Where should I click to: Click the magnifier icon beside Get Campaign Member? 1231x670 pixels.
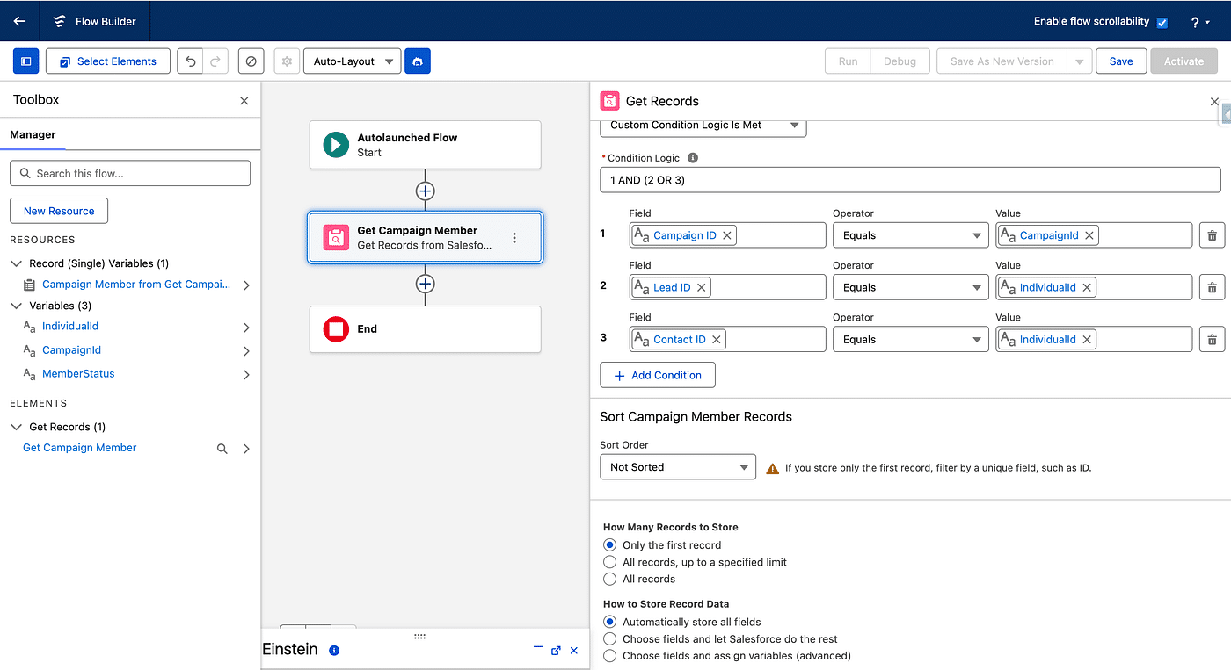pyautogui.click(x=222, y=449)
